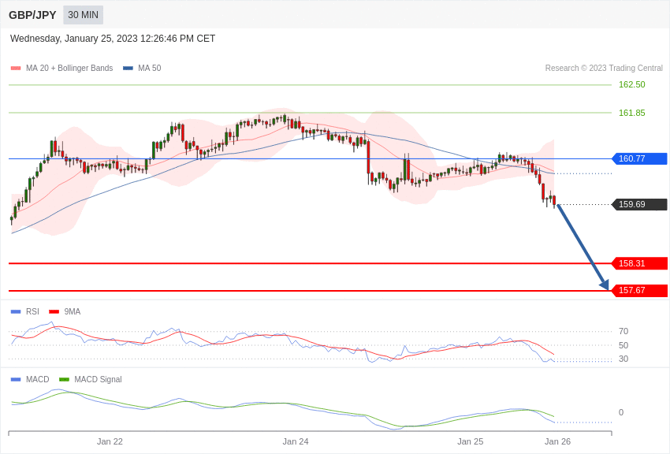Click the 160.77 pivot price tag

640,158
